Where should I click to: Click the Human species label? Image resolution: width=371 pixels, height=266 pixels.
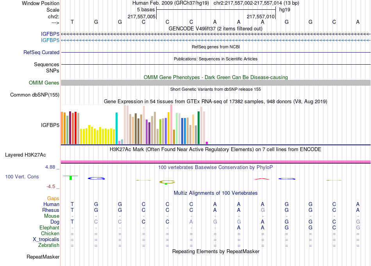[x=51, y=204]
